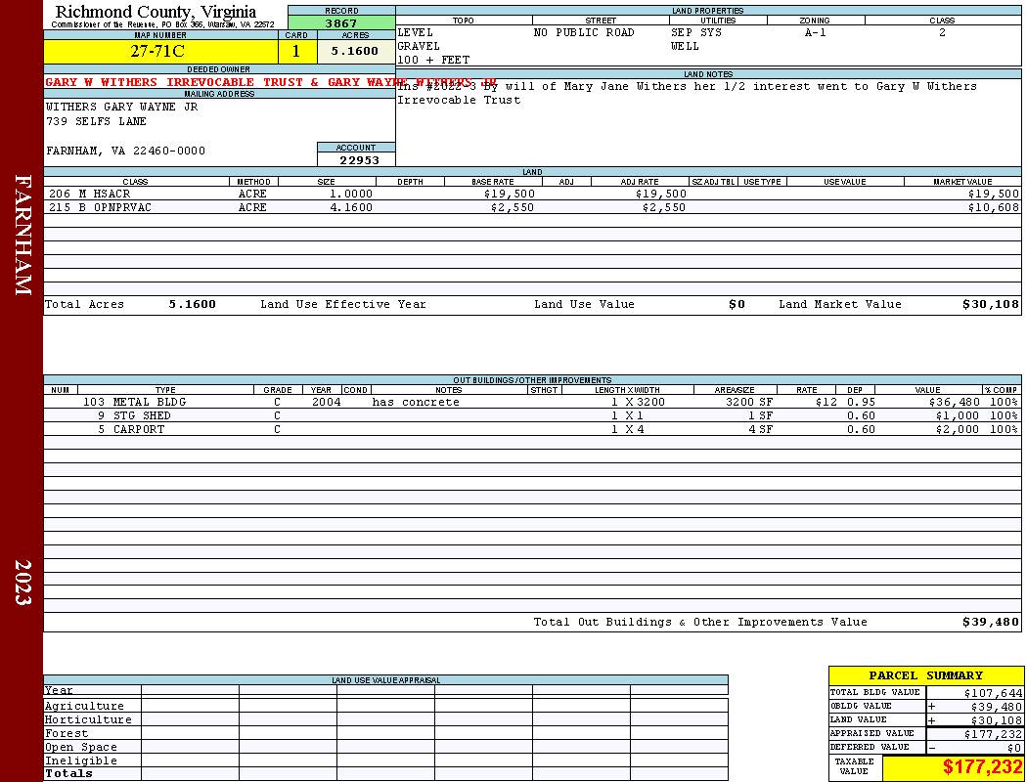This screenshot has width=1027, height=782.
Task: Select map number 27-71C field
Action: point(160,51)
